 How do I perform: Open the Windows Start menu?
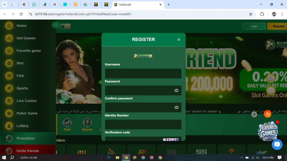pos(4,158)
